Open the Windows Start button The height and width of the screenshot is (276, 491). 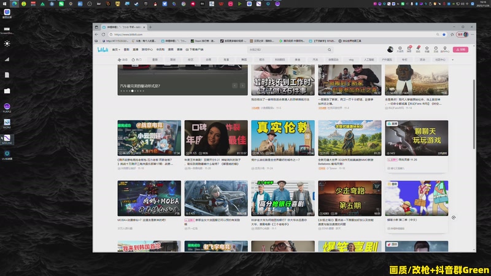point(5,4)
